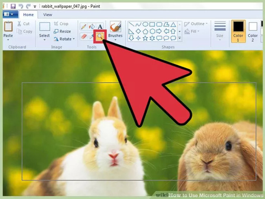Choose the Diamond shape
Screen dimensions: 265x199
(x=138, y=31)
